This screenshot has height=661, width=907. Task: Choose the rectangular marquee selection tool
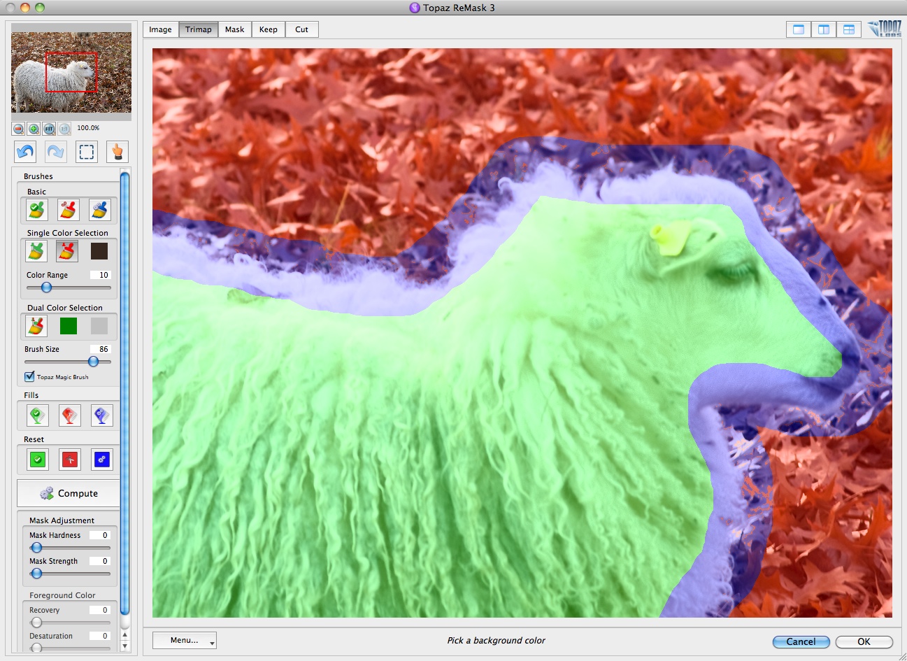point(86,152)
